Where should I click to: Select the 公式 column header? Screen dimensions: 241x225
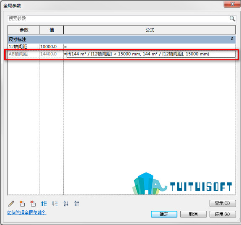(x=149, y=30)
